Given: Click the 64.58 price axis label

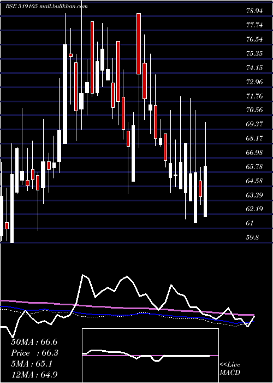Looking at the screenshot, I should (x=254, y=181).
